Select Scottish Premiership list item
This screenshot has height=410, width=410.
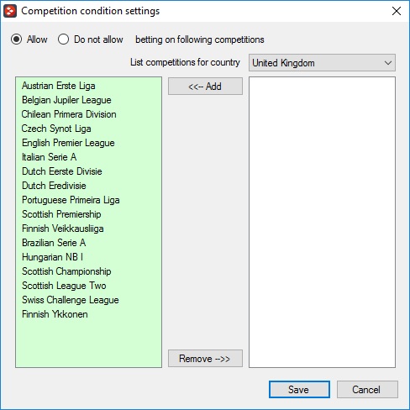tap(61, 214)
